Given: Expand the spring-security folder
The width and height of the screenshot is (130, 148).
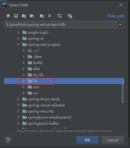Looking at the screenshot, I should point(18,111).
